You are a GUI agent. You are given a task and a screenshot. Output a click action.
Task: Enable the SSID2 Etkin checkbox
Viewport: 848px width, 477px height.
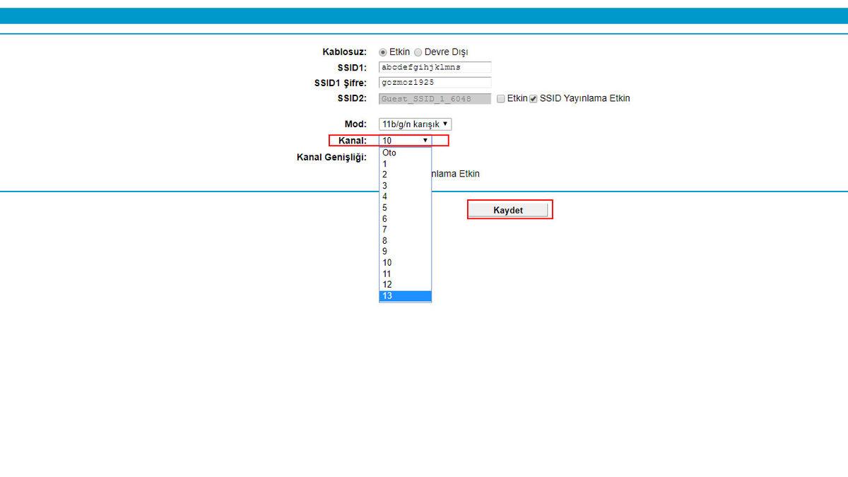coord(501,99)
